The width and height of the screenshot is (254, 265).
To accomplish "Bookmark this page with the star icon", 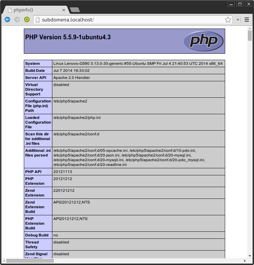I will 228,20.
